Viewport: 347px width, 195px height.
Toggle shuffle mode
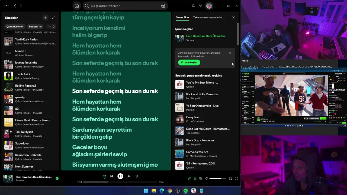(104, 176)
